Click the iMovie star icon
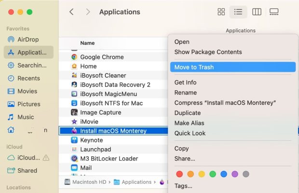The image size is (299, 193). click(x=74, y=122)
